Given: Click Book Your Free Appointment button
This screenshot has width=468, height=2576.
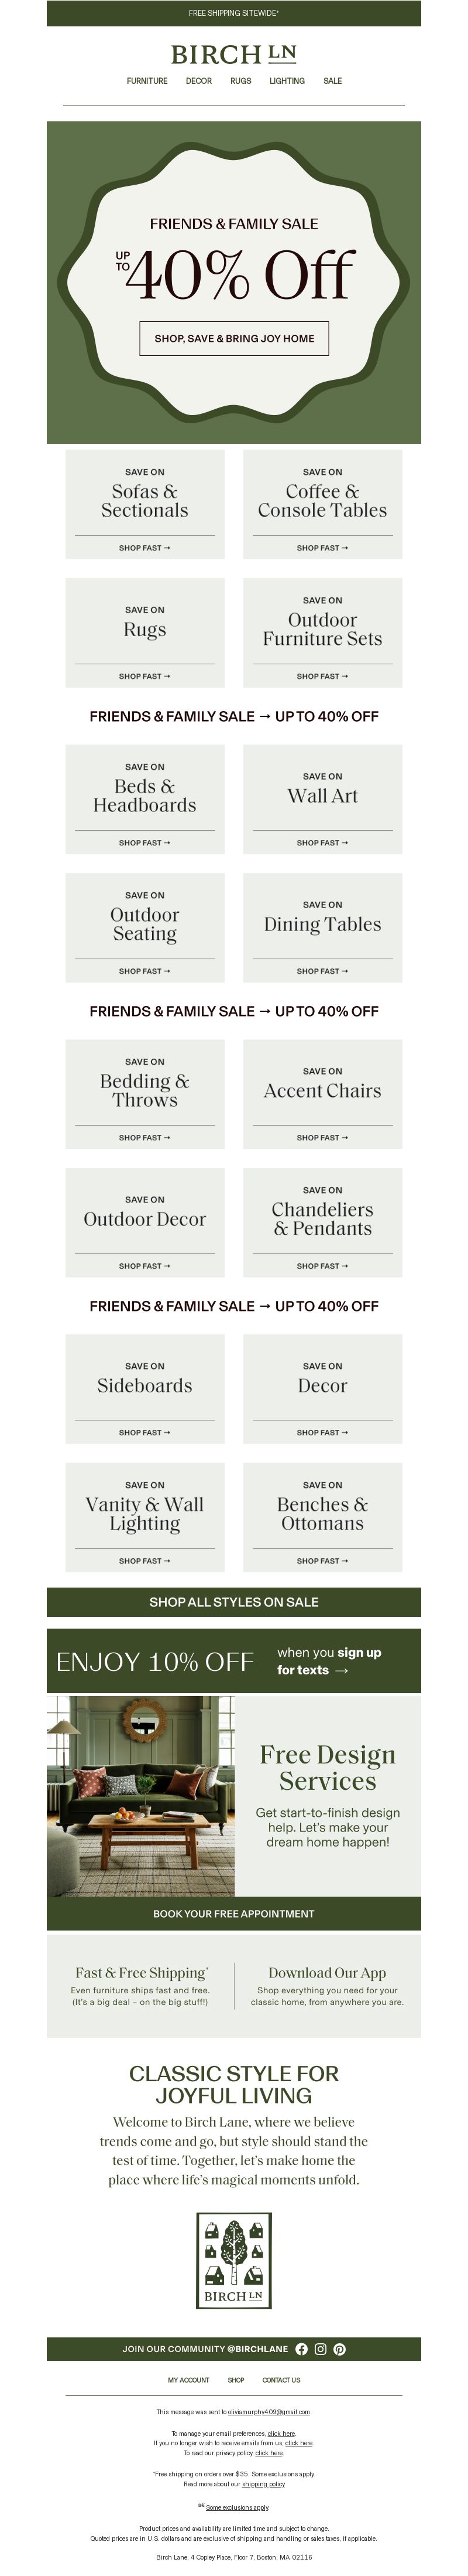Looking at the screenshot, I should point(233,1913).
